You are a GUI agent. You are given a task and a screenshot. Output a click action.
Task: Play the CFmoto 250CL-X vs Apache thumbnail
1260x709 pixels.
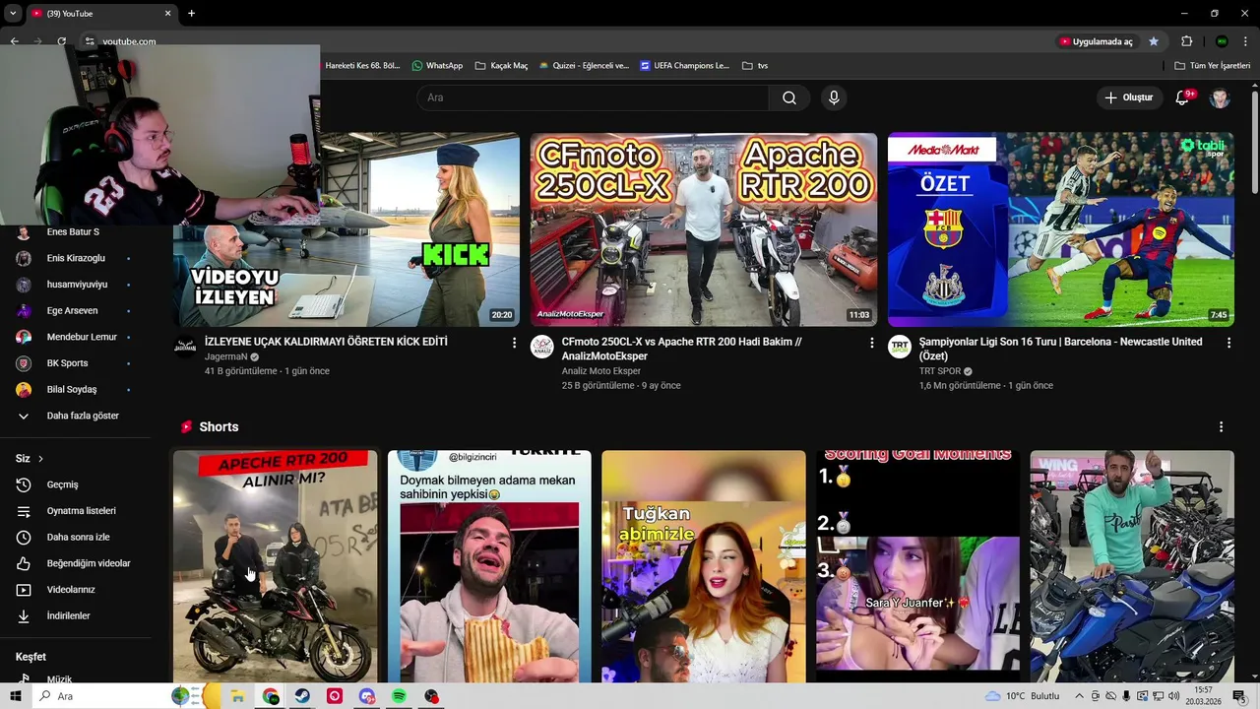tap(704, 229)
